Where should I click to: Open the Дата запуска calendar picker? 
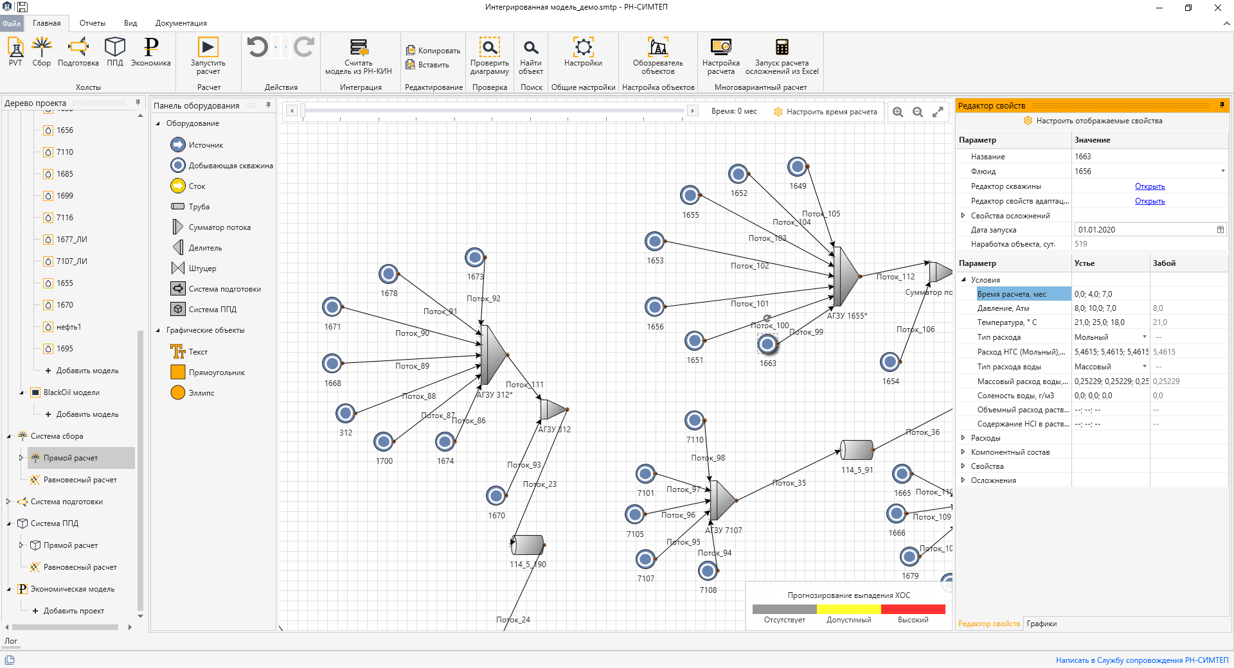pos(1220,230)
